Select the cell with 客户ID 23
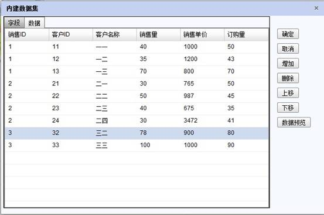 point(71,108)
